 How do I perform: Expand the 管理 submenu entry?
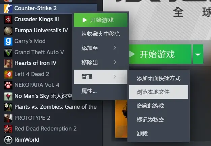[x=100, y=77]
